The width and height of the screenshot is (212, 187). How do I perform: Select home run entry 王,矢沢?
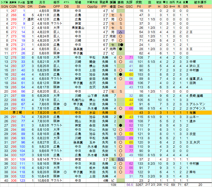pos(195,142)
